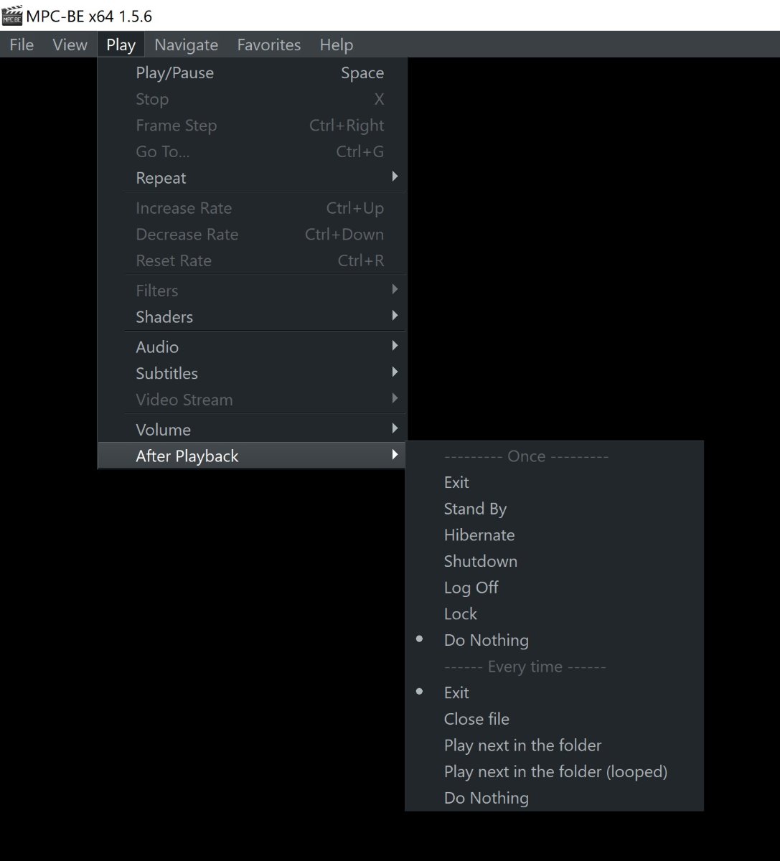The image size is (780, 861).
Task: Select Hibernate after playback
Action: click(479, 535)
